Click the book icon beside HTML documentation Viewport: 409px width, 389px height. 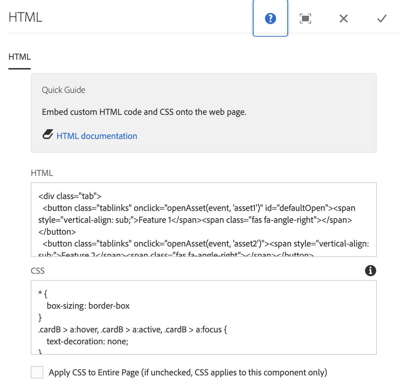coord(48,135)
